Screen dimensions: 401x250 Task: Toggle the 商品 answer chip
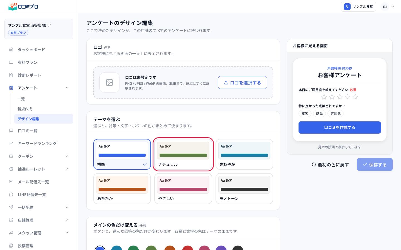pos(319,113)
